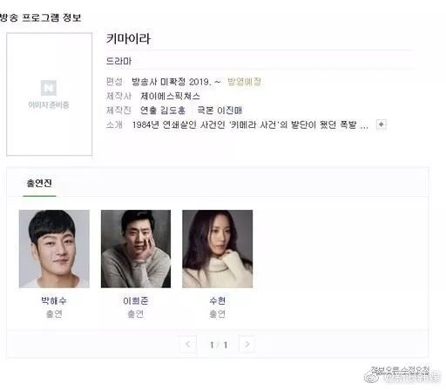
Task: Click the 정보오류 수정요청 link
Action: (x=400, y=370)
